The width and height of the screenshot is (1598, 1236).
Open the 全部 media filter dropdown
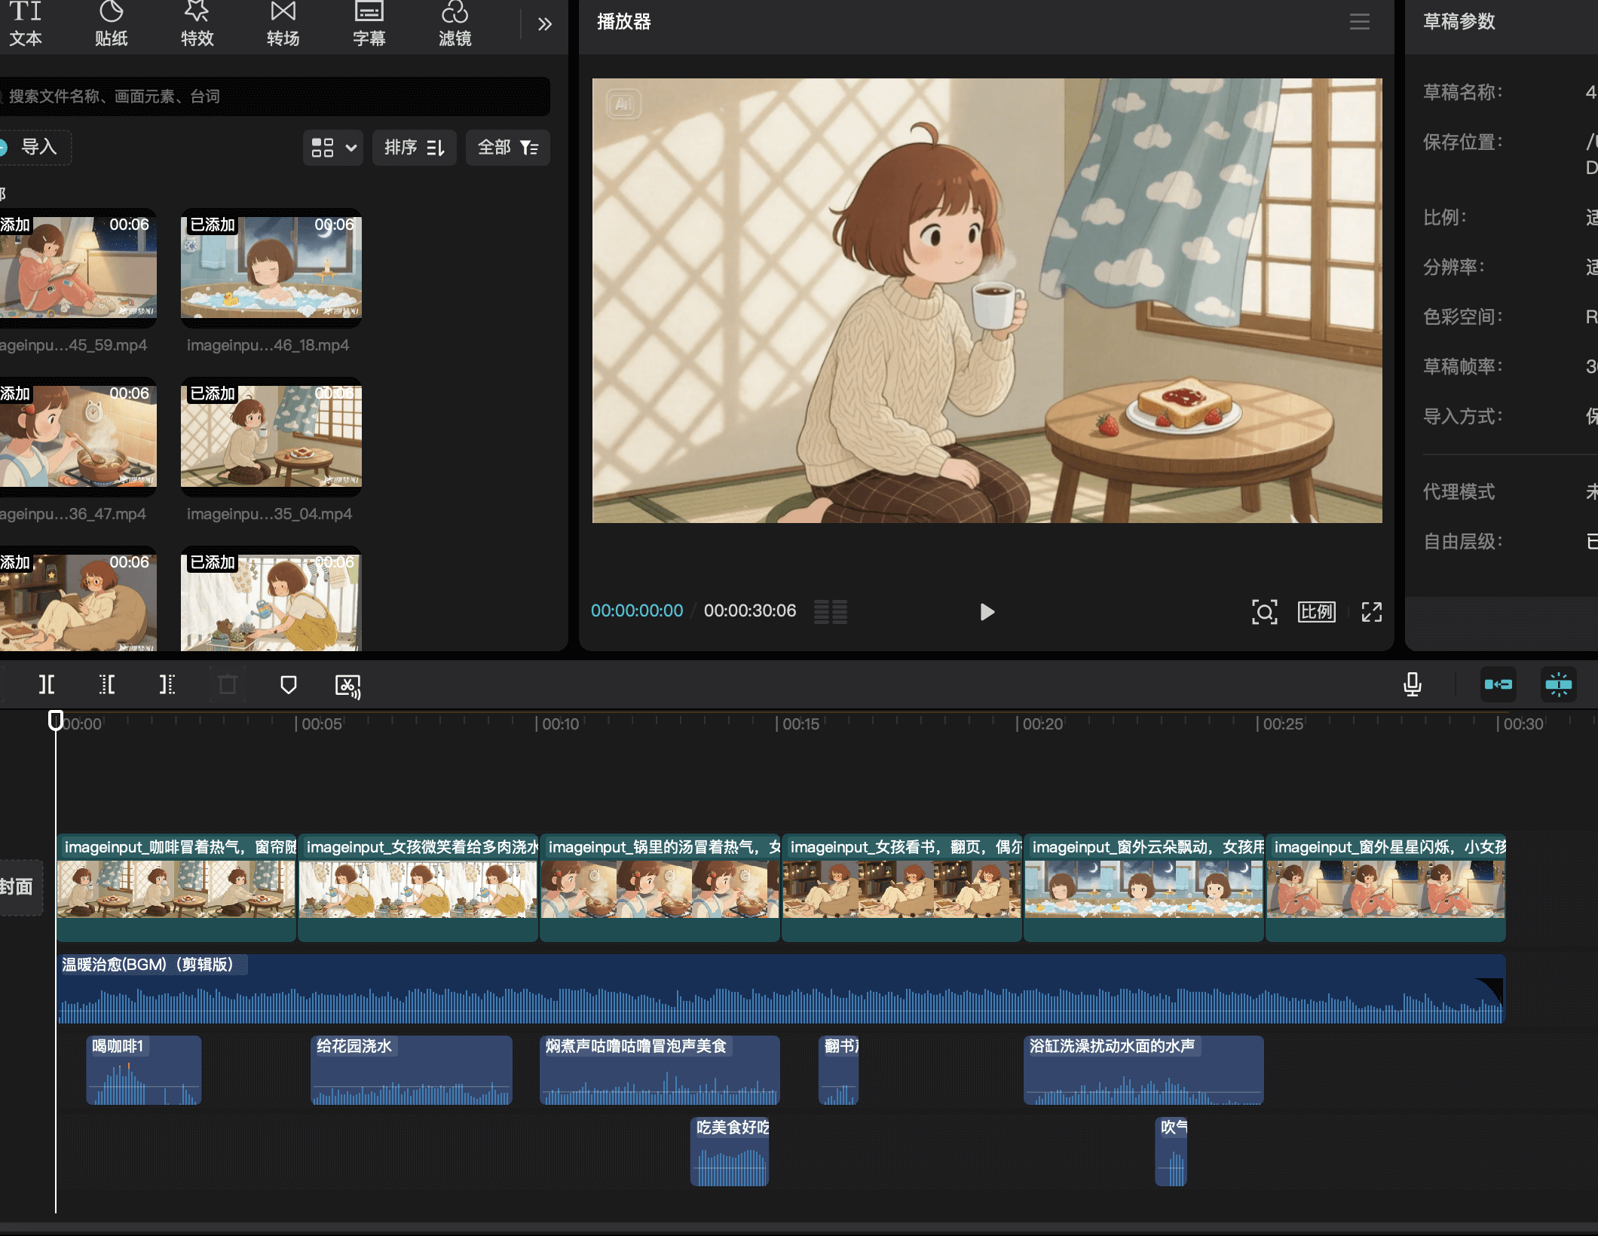point(507,148)
